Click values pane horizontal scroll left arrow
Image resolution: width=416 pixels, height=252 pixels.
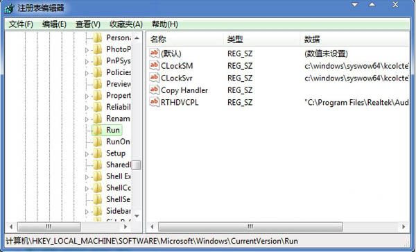[x=152, y=227]
